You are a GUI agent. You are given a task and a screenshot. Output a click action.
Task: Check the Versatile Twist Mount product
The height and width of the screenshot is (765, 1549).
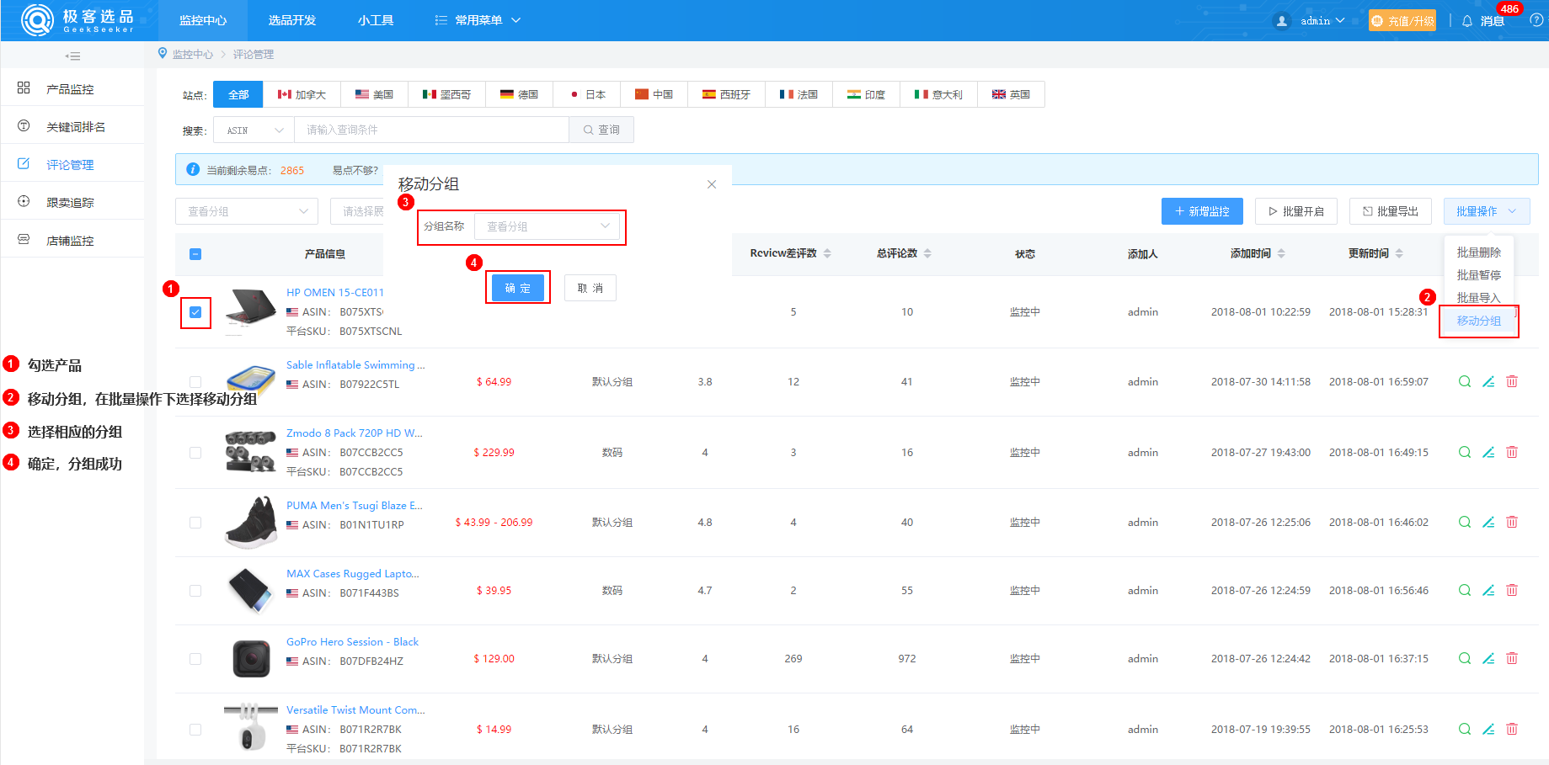[x=195, y=730]
